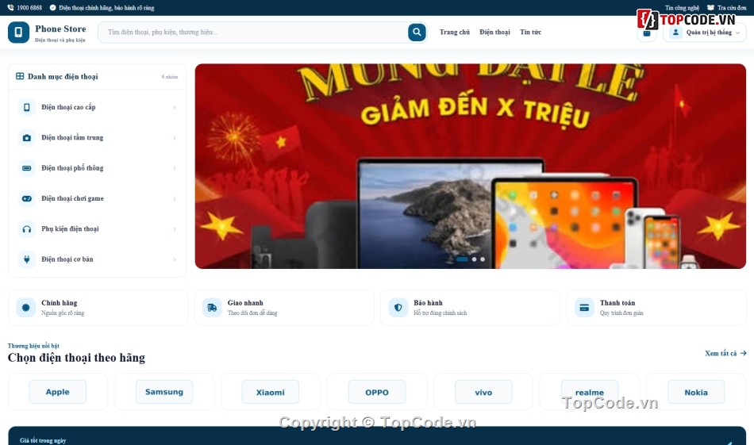Click Xem tất cả brands link
This screenshot has height=445, width=754.
point(725,353)
